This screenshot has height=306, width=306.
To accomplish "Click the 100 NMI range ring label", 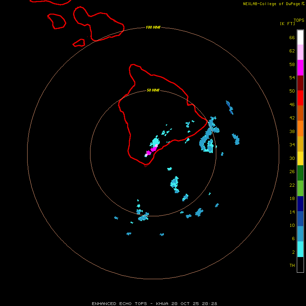I will click(x=153, y=27).
